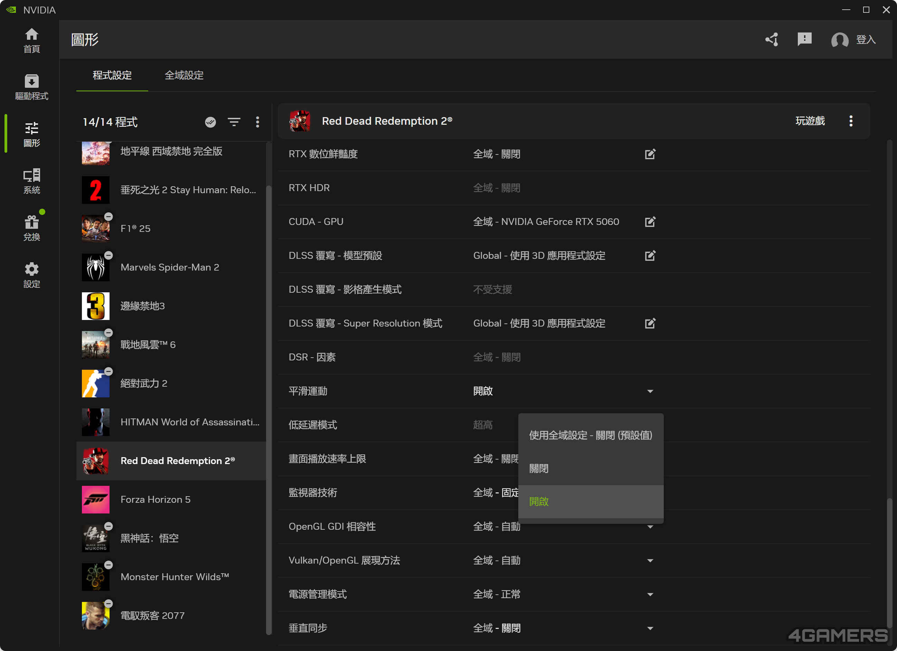Click the filter icon in program list
The width and height of the screenshot is (897, 651).
point(234,122)
